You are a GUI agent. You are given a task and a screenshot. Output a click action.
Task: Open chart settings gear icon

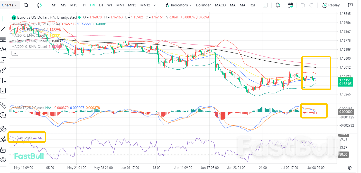click(x=350, y=168)
